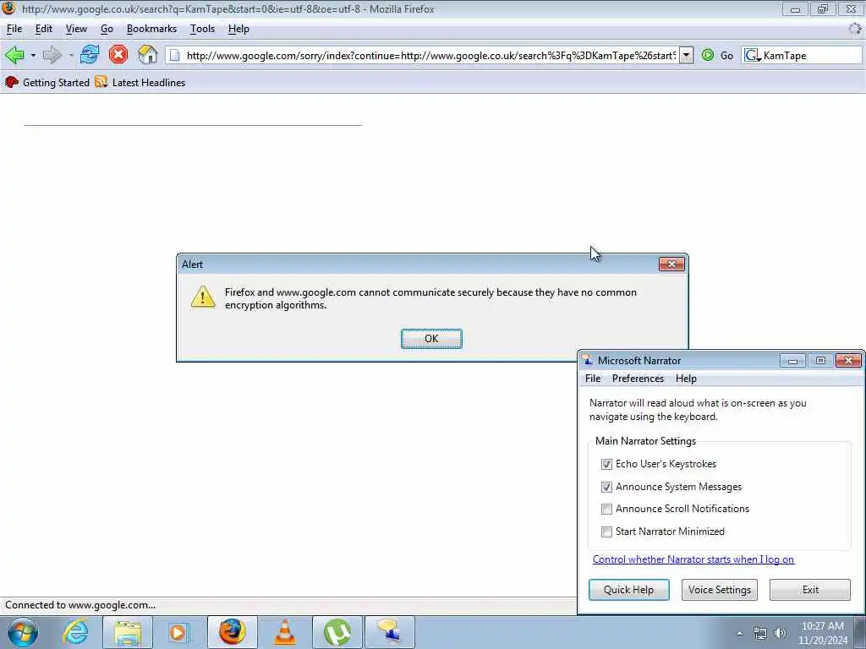Screen dimensions: 866x649
Task: Open the Firefox Help menu
Action: (238, 29)
